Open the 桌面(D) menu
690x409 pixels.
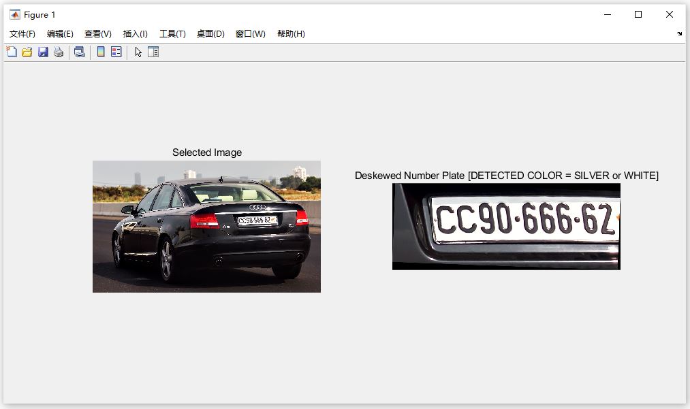coord(210,34)
